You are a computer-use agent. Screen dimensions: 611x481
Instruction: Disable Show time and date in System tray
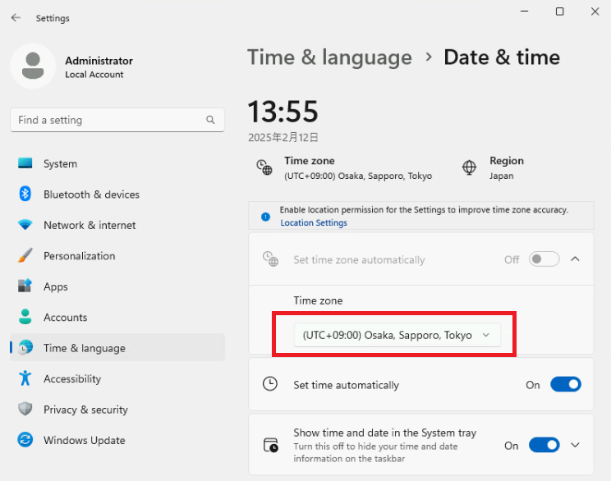[x=544, y=445]
